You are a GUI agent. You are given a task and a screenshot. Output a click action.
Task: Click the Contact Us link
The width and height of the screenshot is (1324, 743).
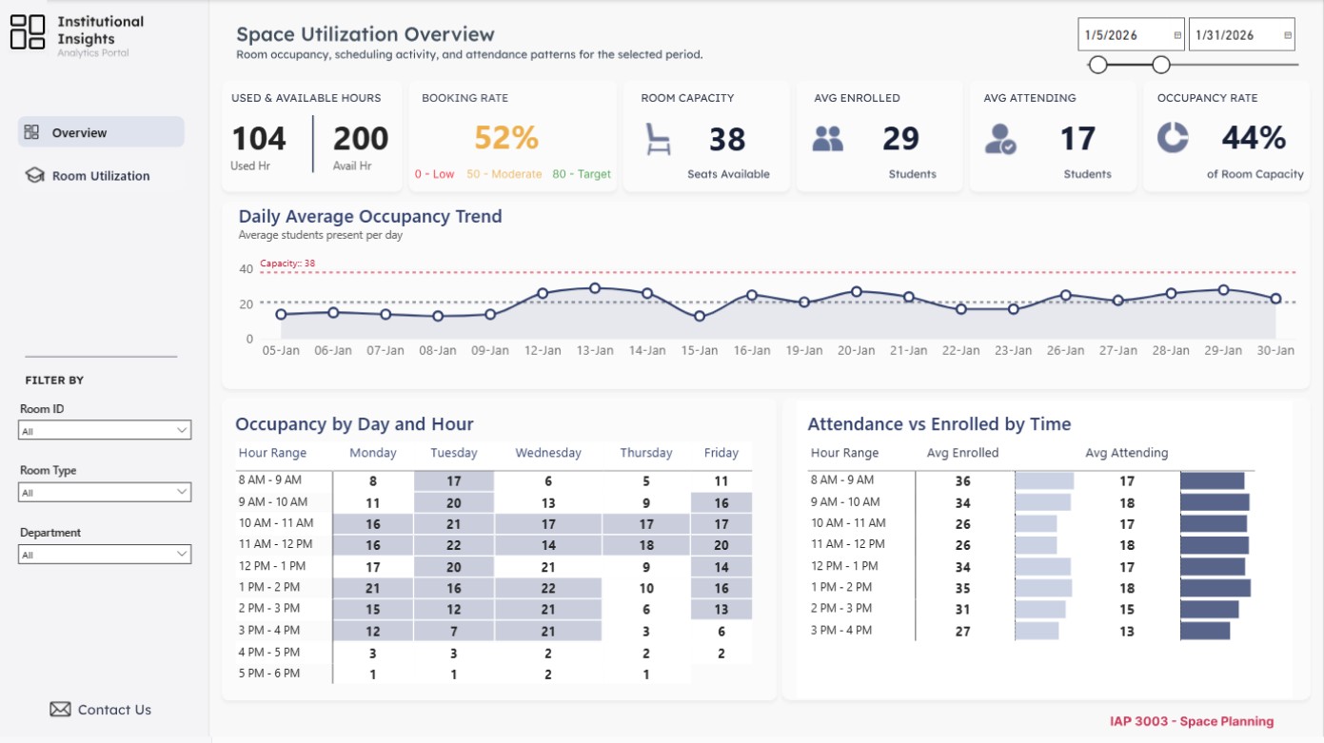(x=114, y=710)
